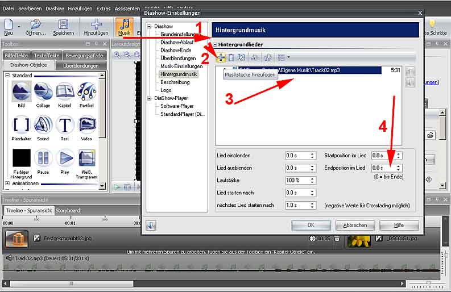Select the Collage object icon

43,91
